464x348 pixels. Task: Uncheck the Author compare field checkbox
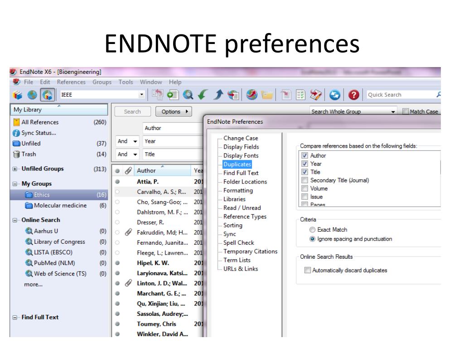[304, 155]
